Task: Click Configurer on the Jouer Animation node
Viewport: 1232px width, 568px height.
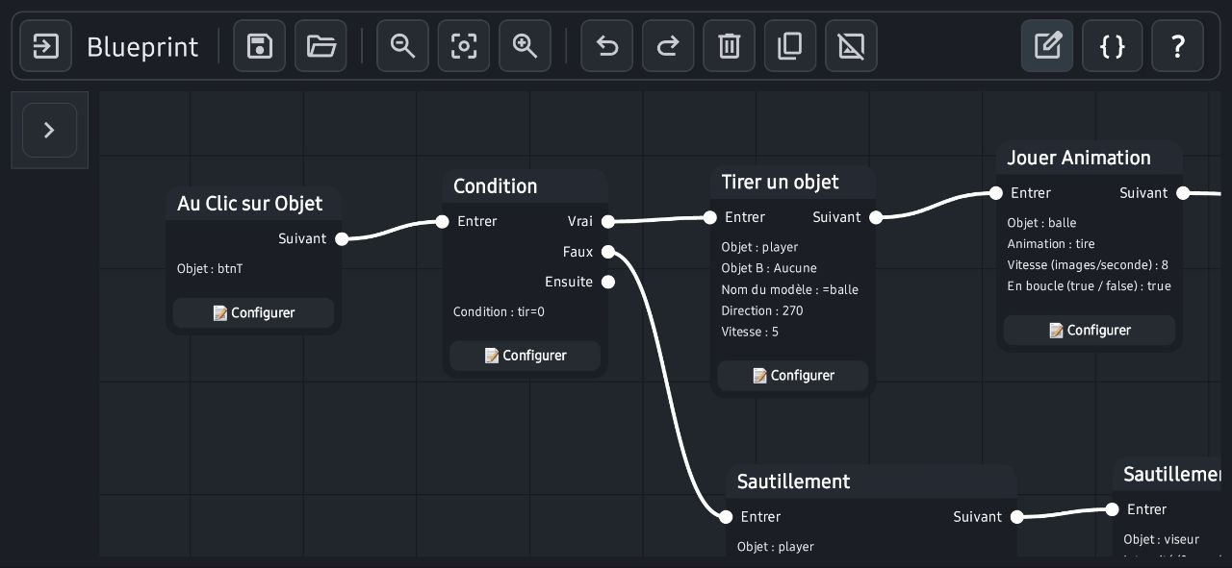Action: pos(1090,331)
